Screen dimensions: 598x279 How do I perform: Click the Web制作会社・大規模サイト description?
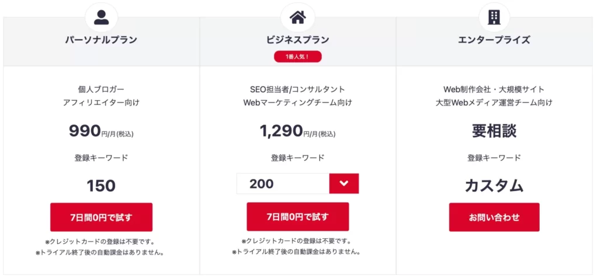[x=494, y=90]
